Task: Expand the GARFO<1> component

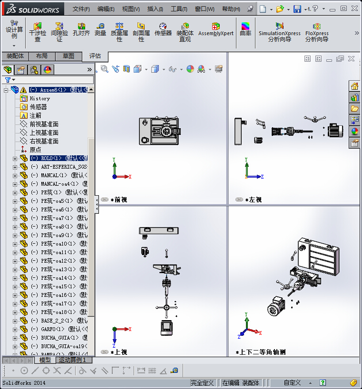Action: [15, 330]
